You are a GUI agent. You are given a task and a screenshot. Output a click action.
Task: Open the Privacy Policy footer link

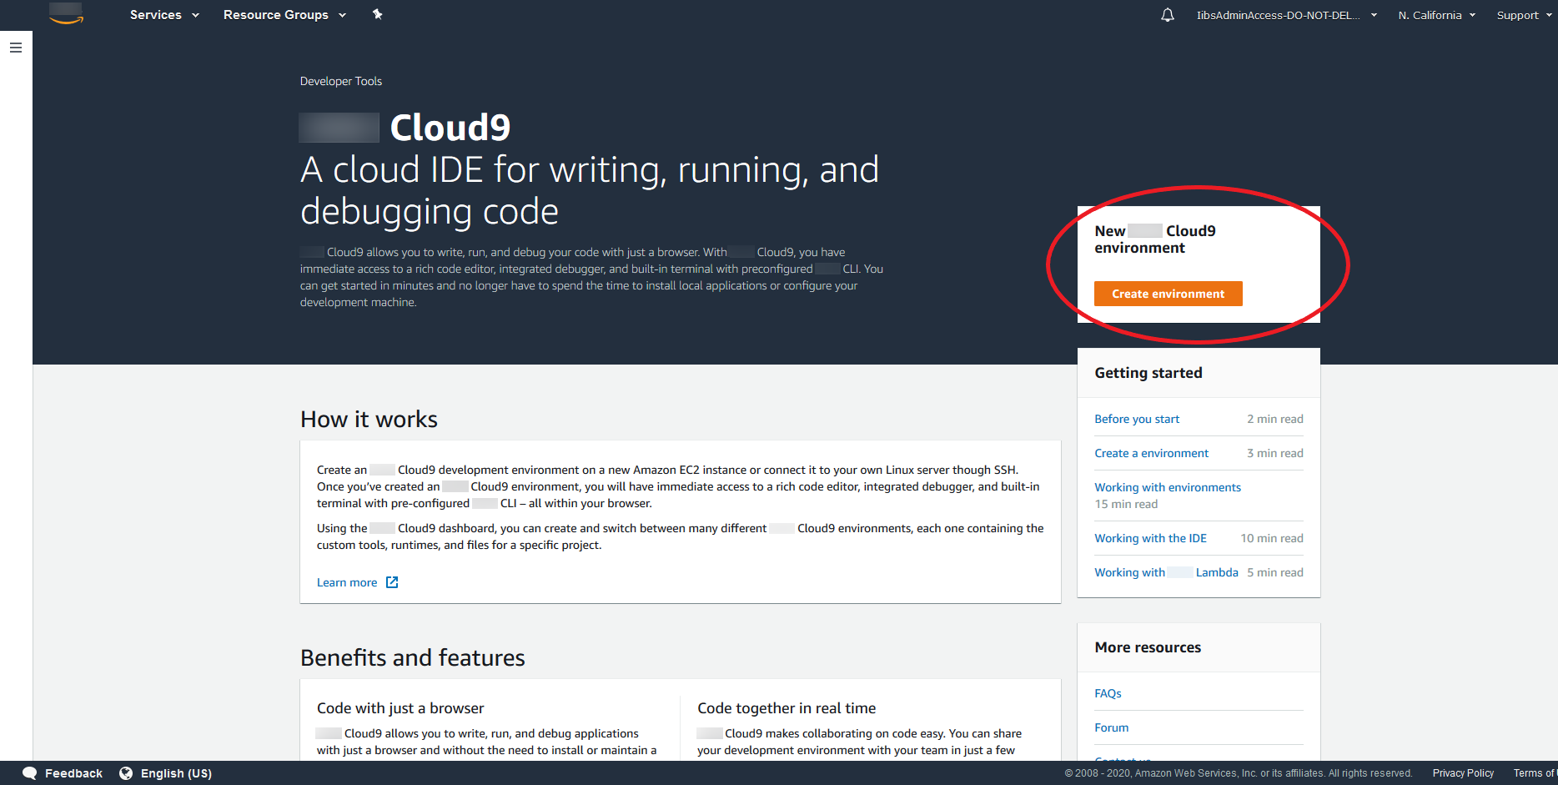tap(1463, 773)
